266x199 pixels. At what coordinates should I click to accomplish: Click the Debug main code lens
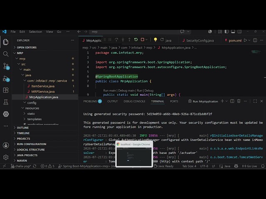pos(126,90)
